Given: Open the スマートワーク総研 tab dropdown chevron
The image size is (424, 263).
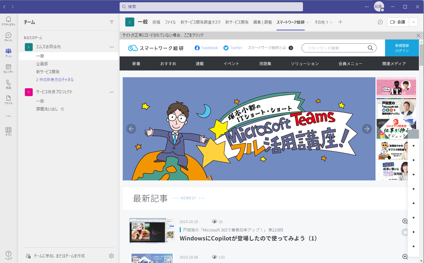Looking at the screenshot, I should pos(307,22).
